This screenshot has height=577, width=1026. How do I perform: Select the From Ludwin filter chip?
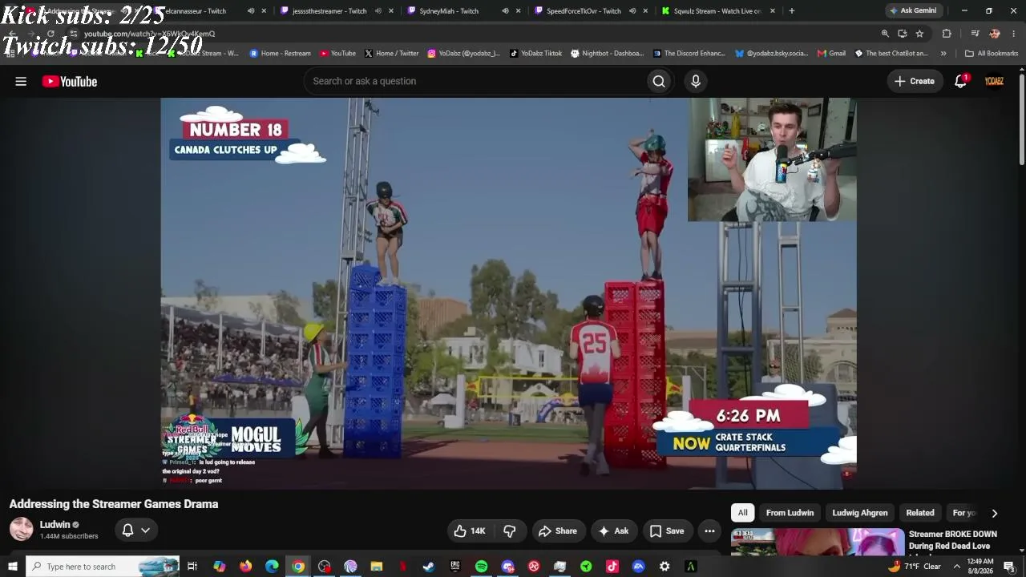click(x=790, y=513)
